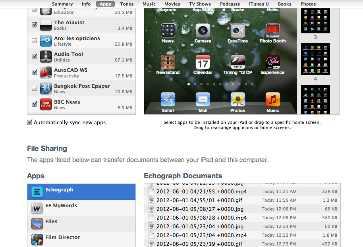Click the "10.8 MB" size value

pyautogui.click(x=124, y=92)
